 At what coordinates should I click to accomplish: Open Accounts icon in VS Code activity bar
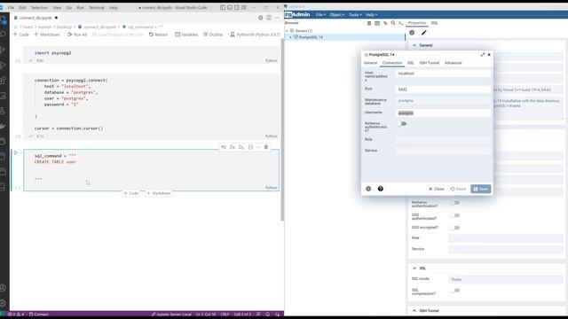4,288
